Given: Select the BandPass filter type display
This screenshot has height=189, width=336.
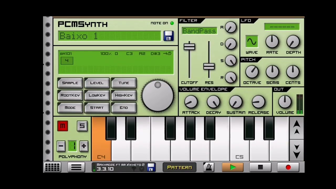Looking at the screenshot, I should coord(199,31).
